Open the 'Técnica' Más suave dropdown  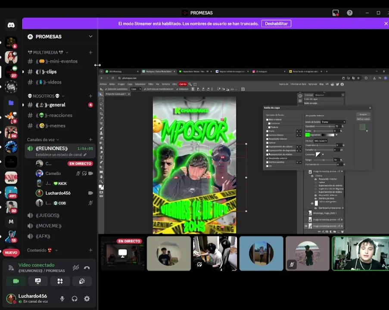pos(321,141)
